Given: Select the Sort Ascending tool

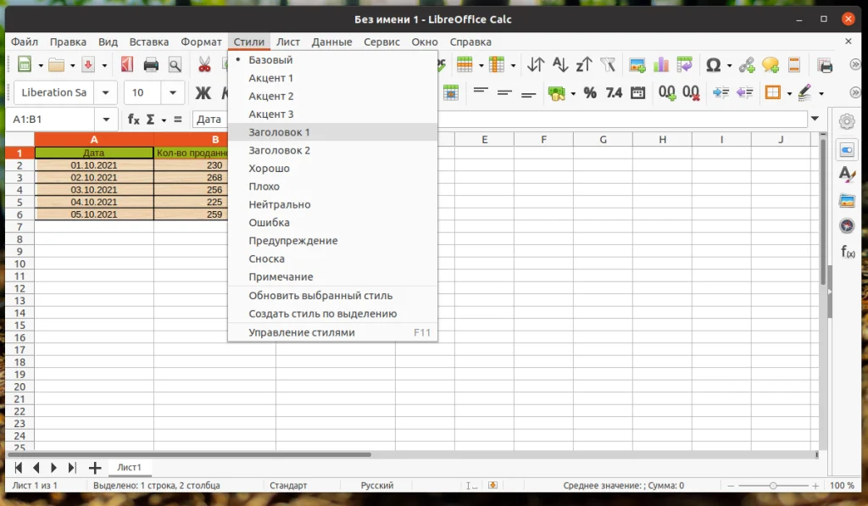Looking at the screenshot, I should [559, 64].
